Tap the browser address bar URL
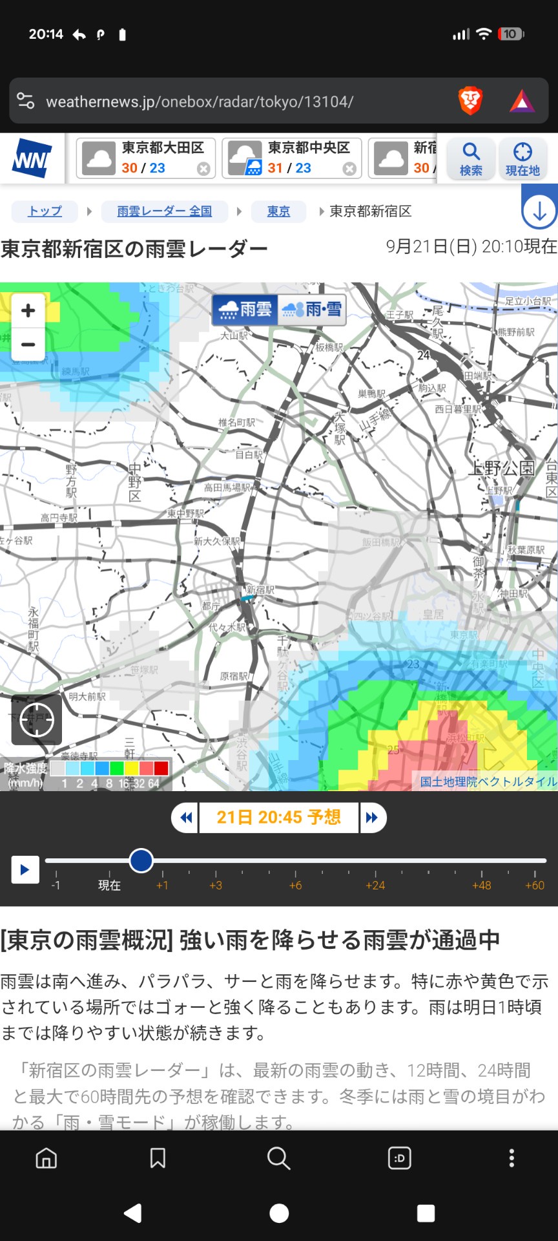 [200, 101]
